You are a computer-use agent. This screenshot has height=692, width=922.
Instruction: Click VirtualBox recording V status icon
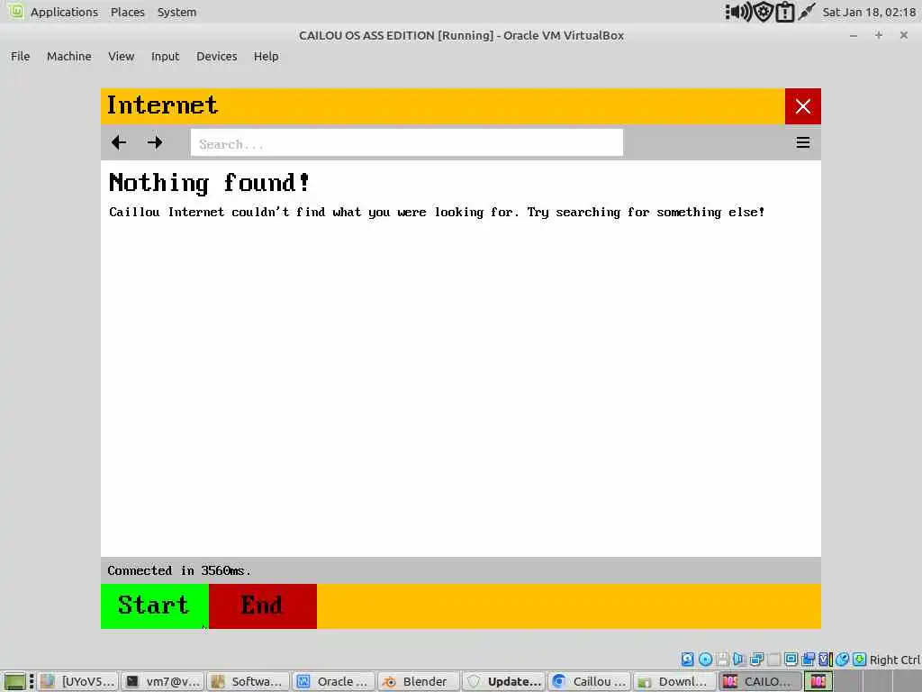tap(825, 659)
